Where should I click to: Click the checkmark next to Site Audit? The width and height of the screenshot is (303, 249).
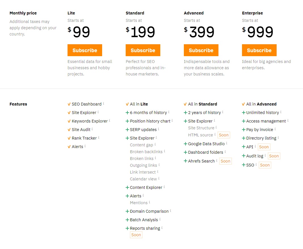(x=69, y=129)
